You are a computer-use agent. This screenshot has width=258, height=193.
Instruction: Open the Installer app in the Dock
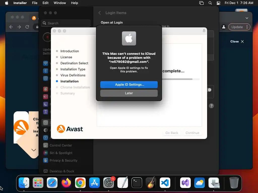coord(214,183)
